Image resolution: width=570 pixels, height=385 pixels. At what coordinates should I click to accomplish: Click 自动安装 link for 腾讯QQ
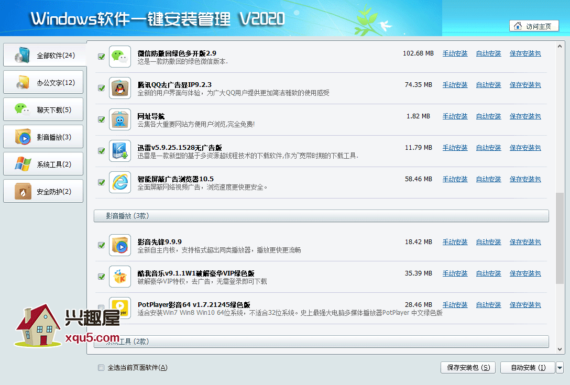point(489,85)
